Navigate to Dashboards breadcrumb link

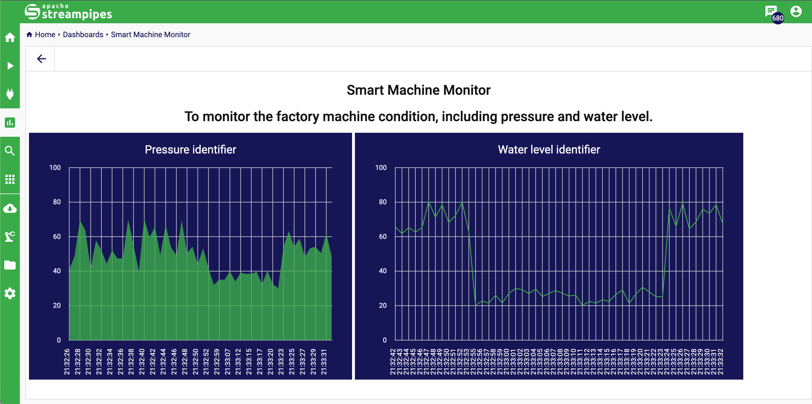[x=83, y=35]
